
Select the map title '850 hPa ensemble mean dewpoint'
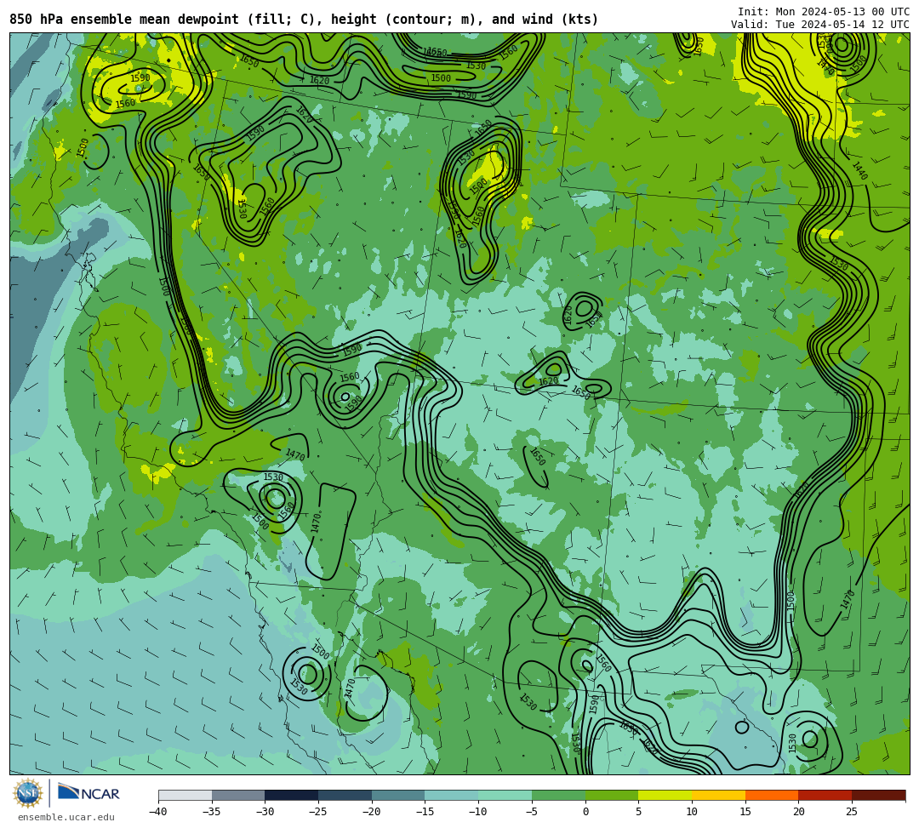click(x=124, y=20)
